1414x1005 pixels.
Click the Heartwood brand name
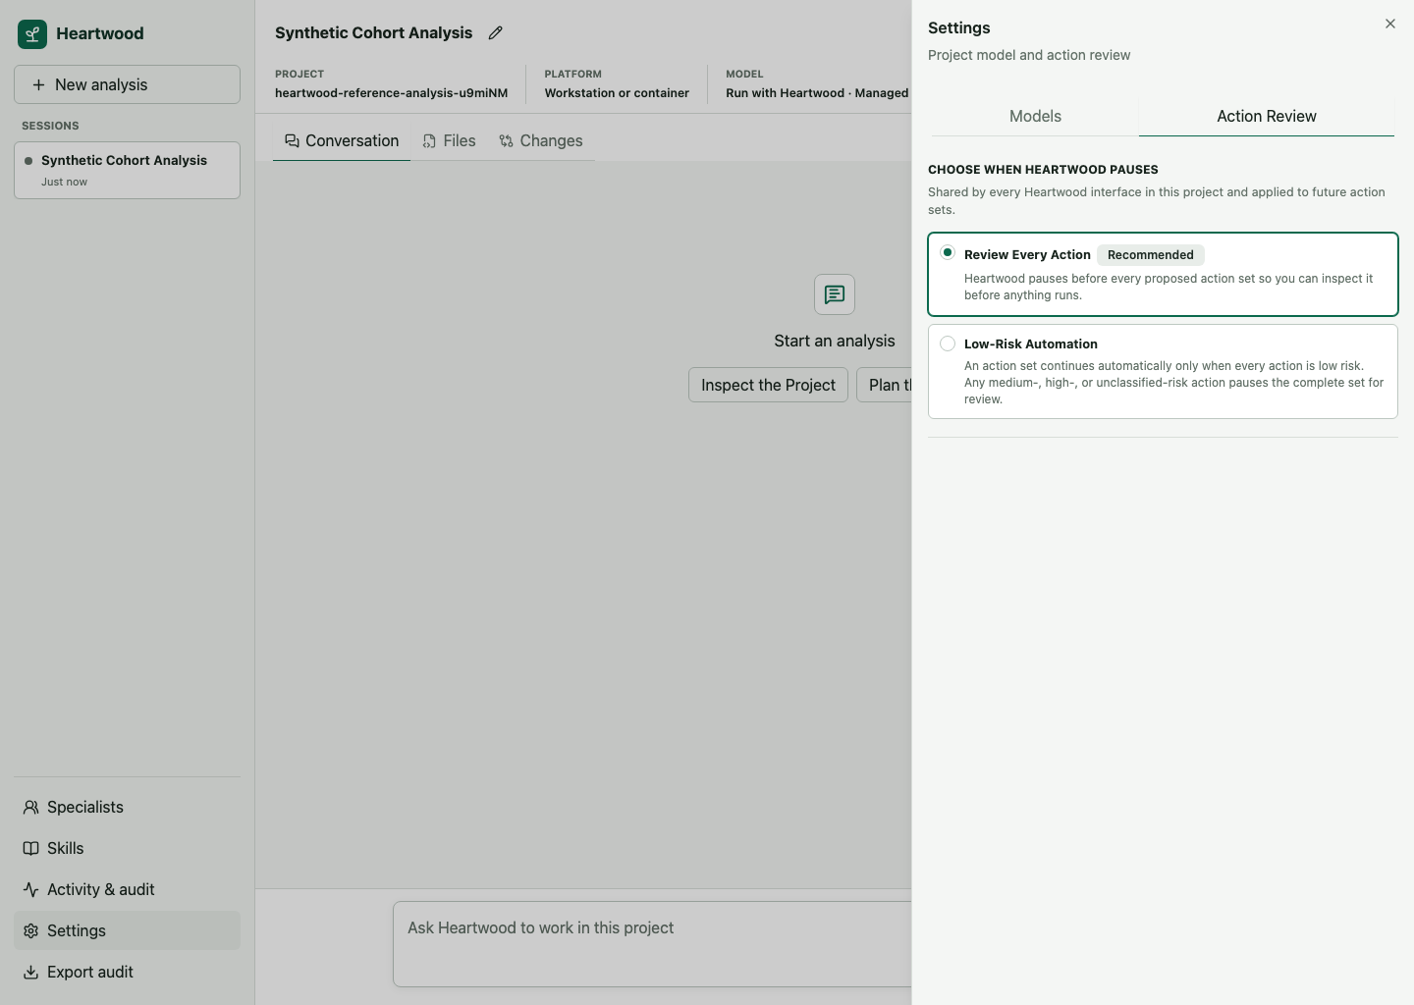pyautogui.click(x=100, y=33)
